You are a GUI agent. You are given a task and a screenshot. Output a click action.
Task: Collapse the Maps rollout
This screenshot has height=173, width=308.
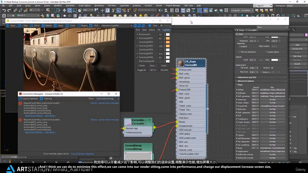point(261,85)
